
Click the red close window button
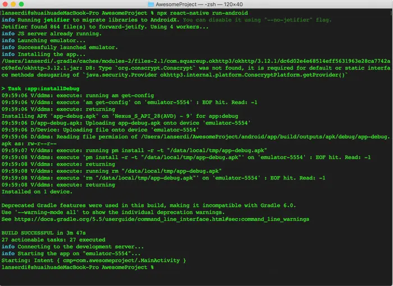pyautogui.click(x=5, y=4)
